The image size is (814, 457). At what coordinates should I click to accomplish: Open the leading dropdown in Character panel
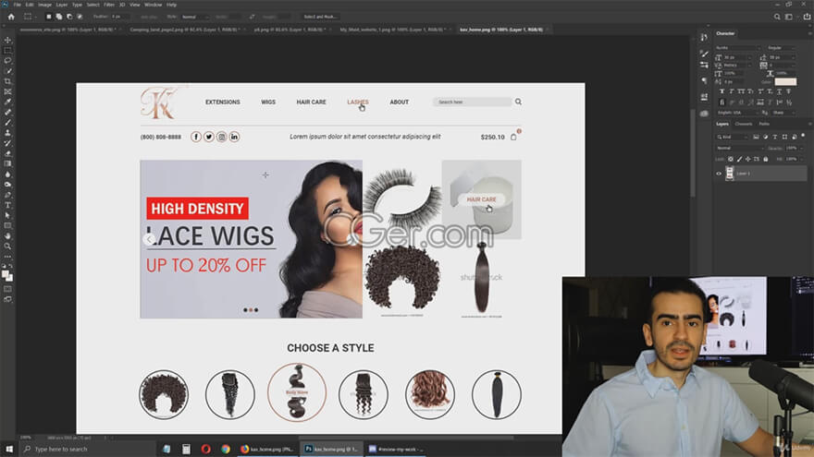[x=782, y=57]
